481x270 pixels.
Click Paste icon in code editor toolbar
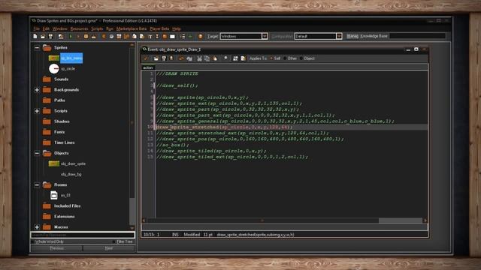point(215,58)
